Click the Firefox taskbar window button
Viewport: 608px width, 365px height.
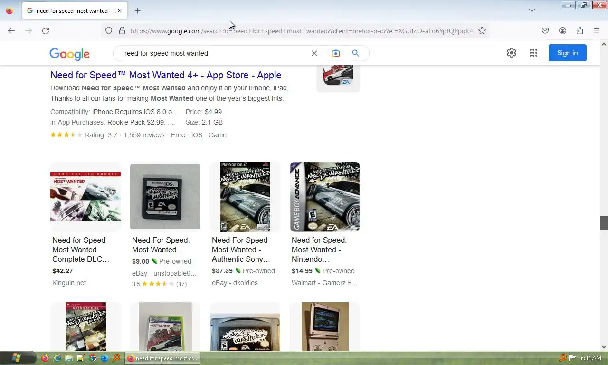pos(162,358)
